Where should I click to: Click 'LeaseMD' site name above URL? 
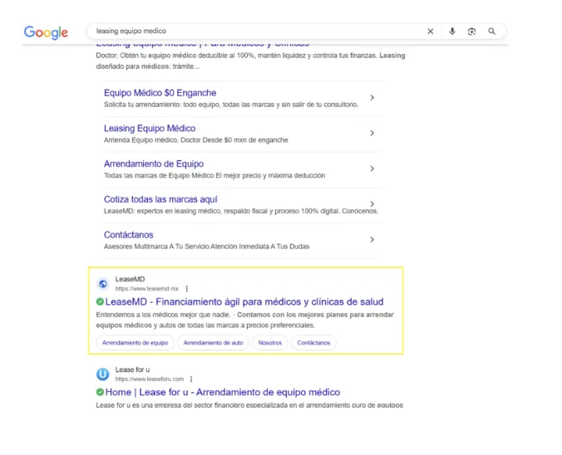click(x=130, y=279)
